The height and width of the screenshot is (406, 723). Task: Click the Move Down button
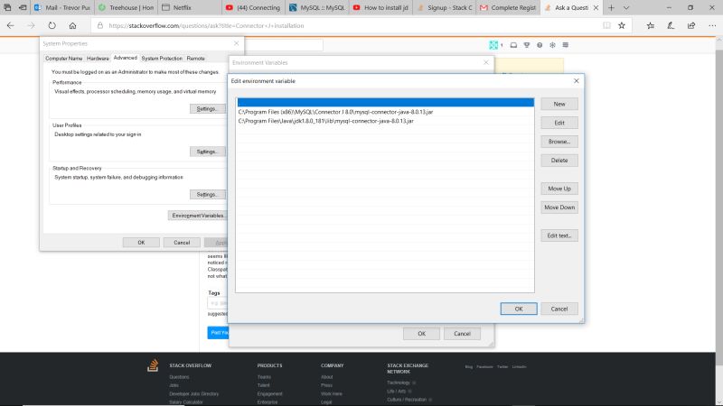559,208
